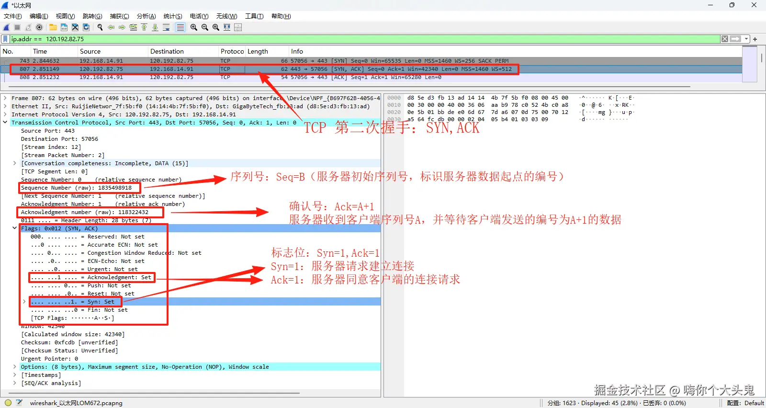Screen dimensions: 766x408
Task: Clear the display filter with X
Action: [725, 39]
